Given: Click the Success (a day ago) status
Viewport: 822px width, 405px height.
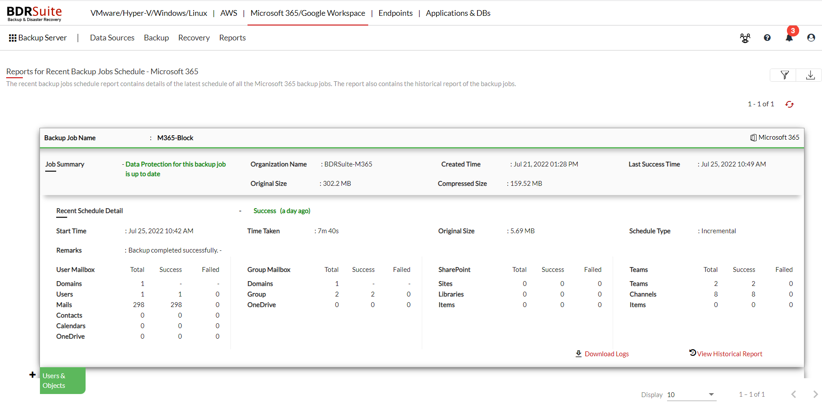Looking at the screenshot, I should click(282, 211).
